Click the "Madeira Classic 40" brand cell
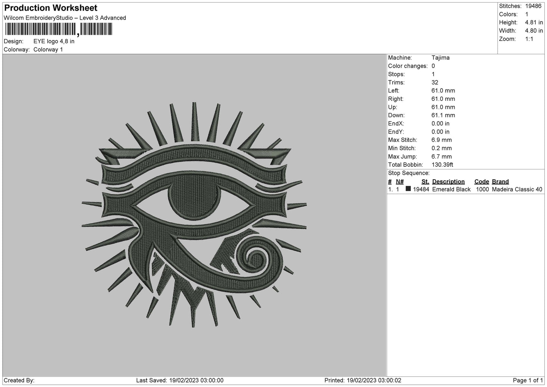The width and height of the screenshot is (547, 387). [x=517, y=190]
